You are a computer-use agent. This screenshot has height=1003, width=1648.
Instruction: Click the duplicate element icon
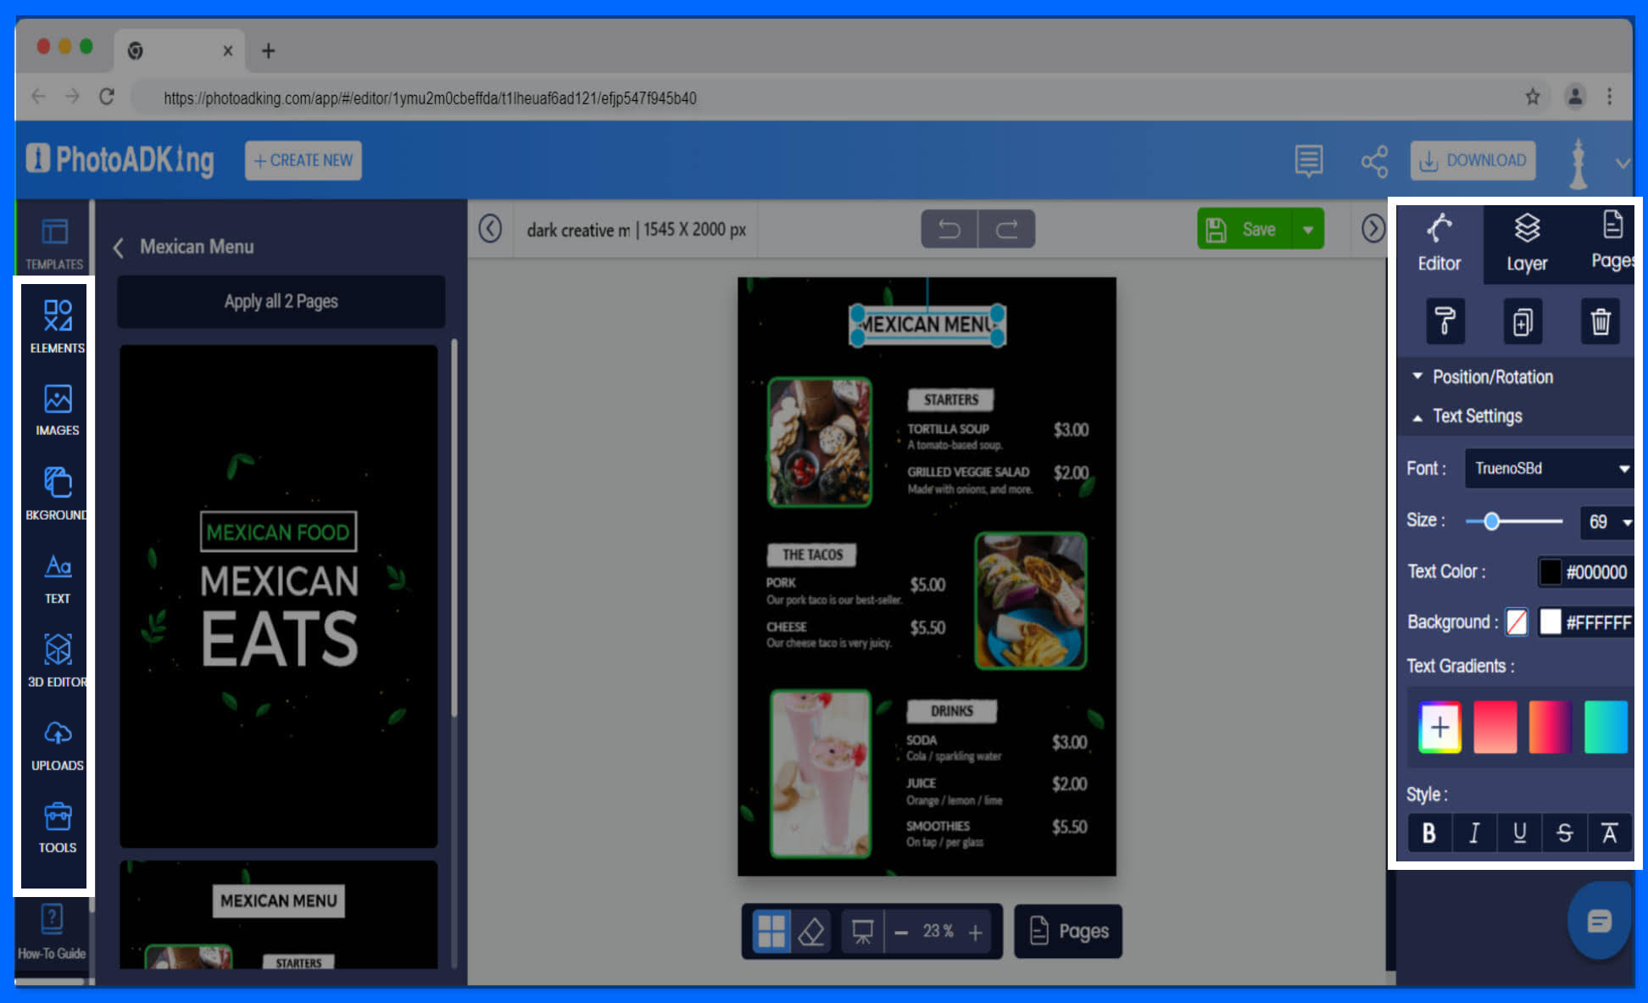pyautogui.click(x=1523, y=321)
